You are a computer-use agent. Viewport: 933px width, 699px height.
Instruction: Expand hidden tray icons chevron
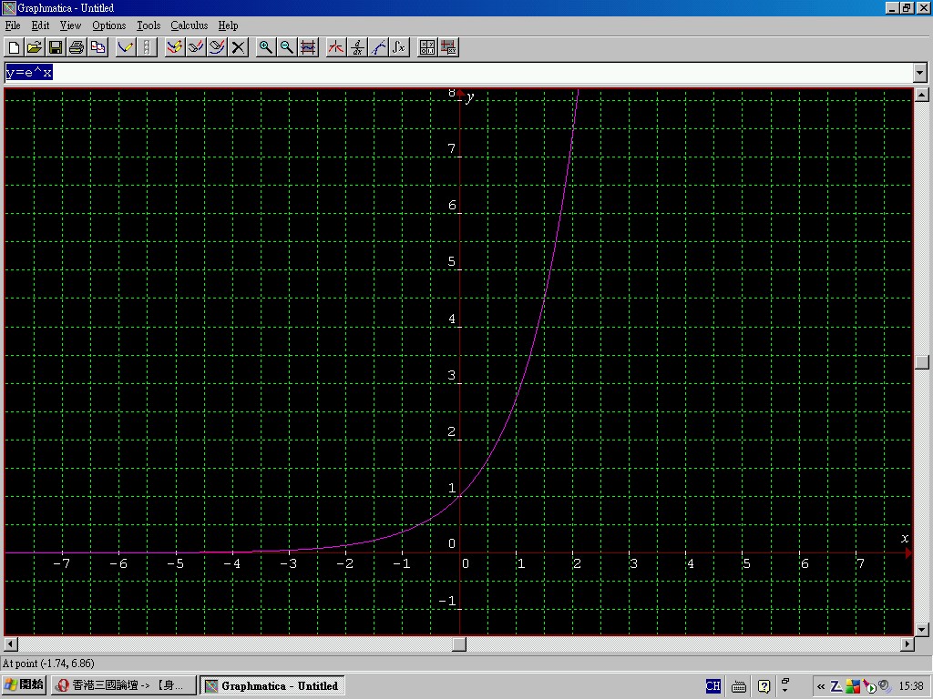click(821, 686)
